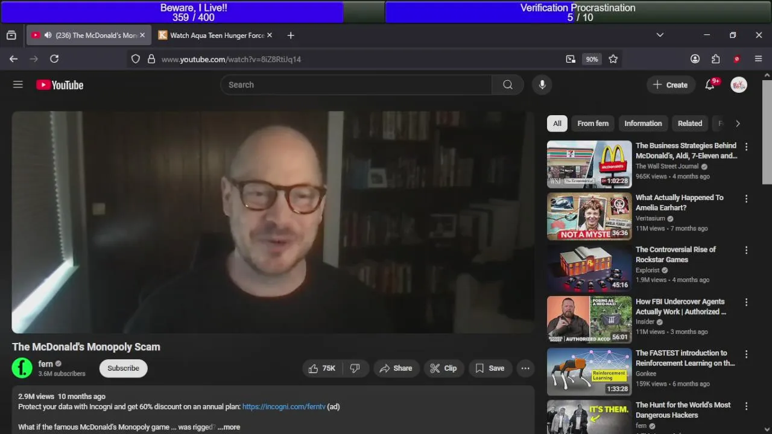The height and width of the screenshot is (434, 772).
Task: Open FBI Undercover Agents video thumbnail
Action: tap(589, 320)
